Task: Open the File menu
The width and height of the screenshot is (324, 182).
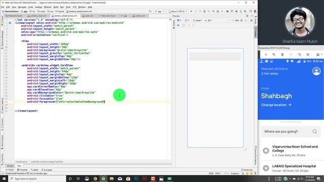Action: click(x=3, y=7)
